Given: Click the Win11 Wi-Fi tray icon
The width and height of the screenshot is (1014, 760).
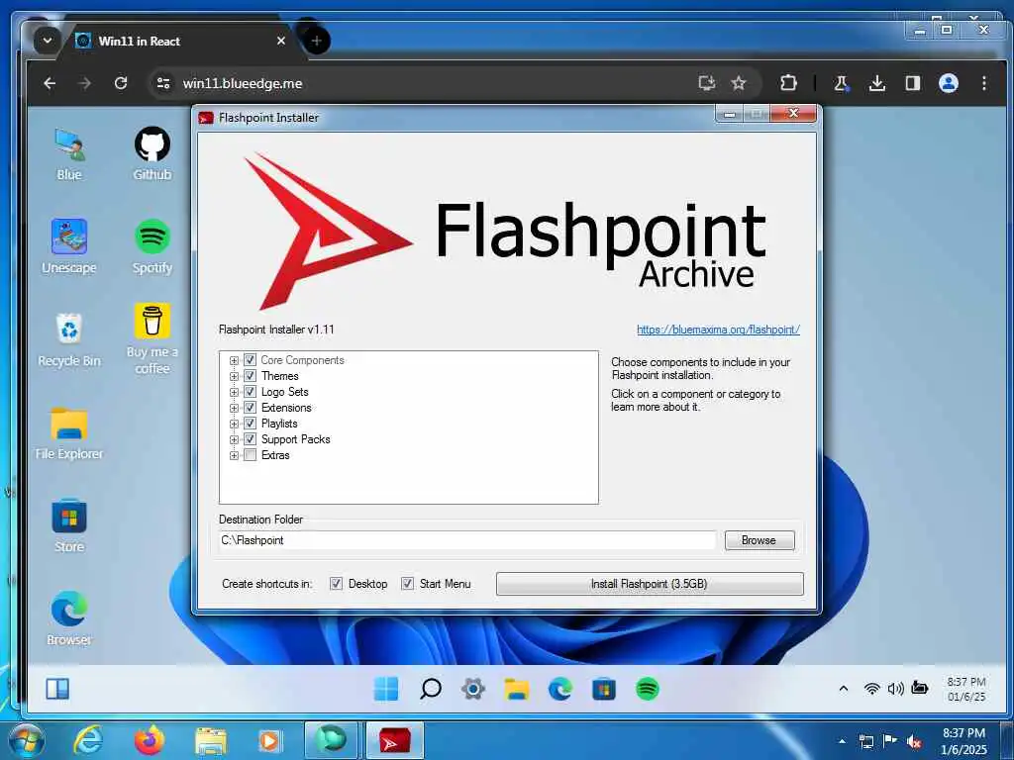Looking at the screenshot, I should [x=871, y=689].
